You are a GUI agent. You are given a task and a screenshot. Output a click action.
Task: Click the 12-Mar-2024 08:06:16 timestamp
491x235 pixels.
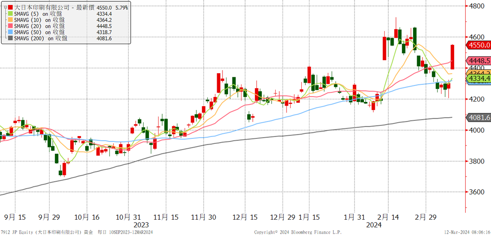click(x=467, y=232)
